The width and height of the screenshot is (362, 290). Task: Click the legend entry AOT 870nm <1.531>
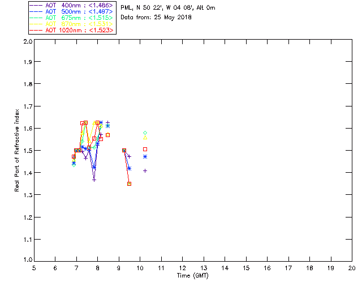tap(72, 24)
